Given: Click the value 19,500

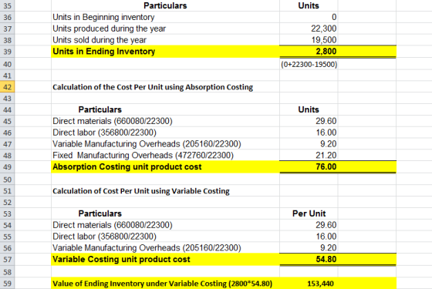Looking at the screenshot, I should [x=324, y=40].
